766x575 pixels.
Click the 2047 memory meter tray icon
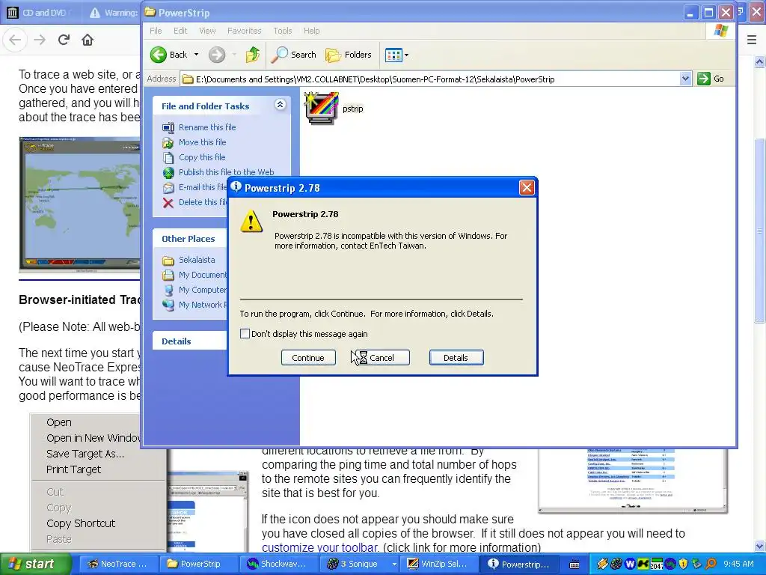[x=657, y=565]
